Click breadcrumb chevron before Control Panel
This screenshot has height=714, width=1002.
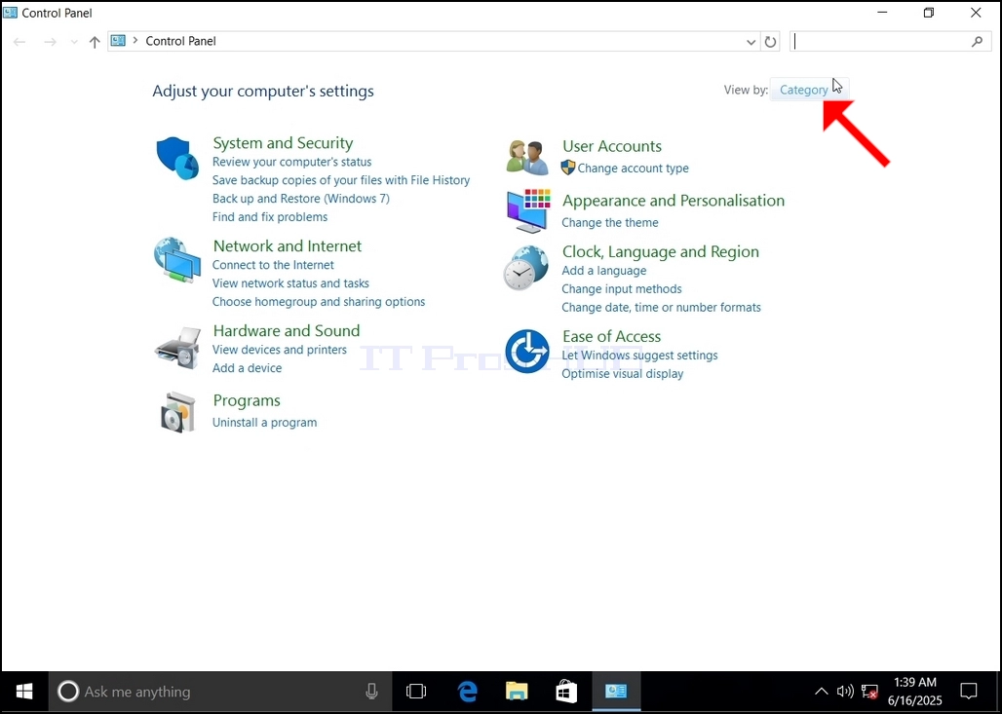[135, 40]
